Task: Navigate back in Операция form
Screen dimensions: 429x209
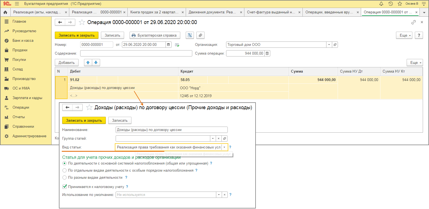Action: click(60, 22)
